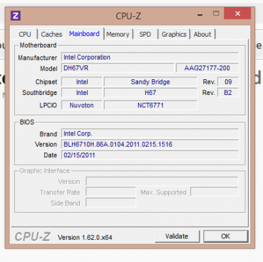Image resolution: width=263 pixels, height=262 pixels.
Task: Click the Manufacturer field Intel Corporation
Action: point(150,58)
